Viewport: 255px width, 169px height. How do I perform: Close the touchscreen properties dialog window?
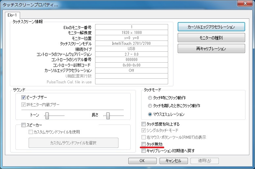244,5
